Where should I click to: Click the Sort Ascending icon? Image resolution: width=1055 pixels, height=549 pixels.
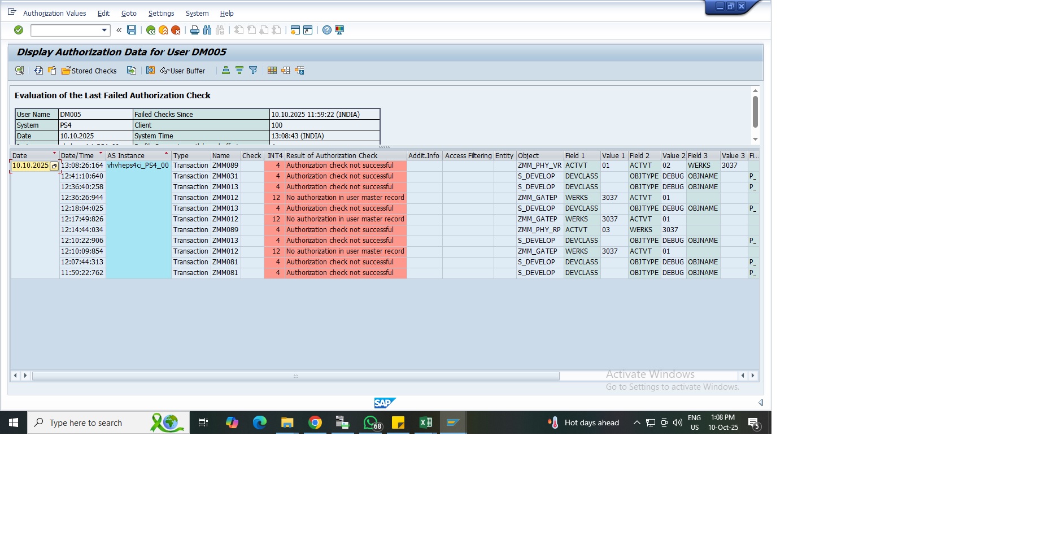pos(226,71)
